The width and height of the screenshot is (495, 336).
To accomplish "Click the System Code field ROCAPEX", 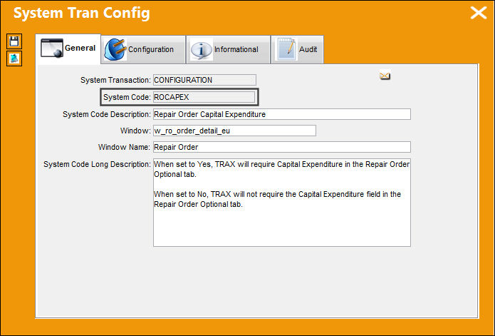I will [x=204, y=97].
